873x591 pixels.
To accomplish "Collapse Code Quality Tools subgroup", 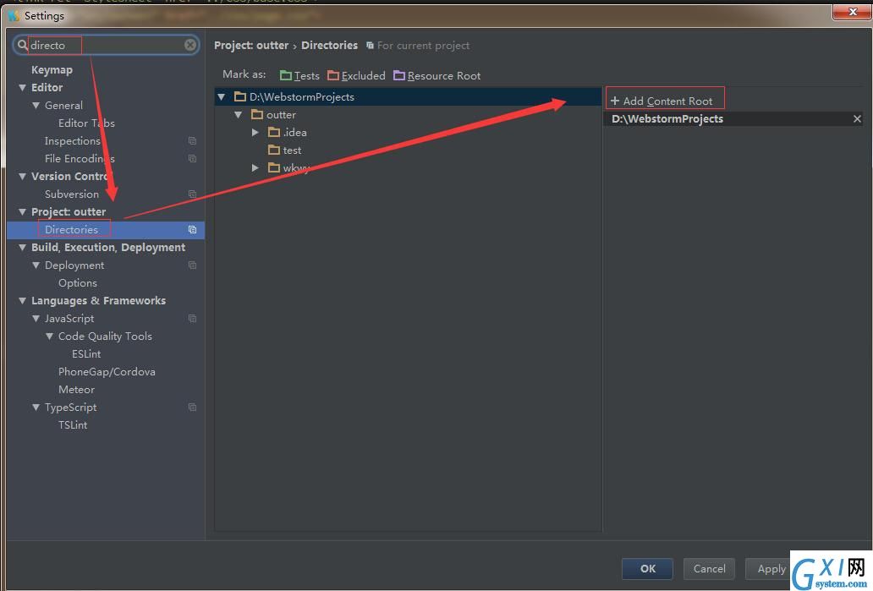I will (x=49, y=337).
